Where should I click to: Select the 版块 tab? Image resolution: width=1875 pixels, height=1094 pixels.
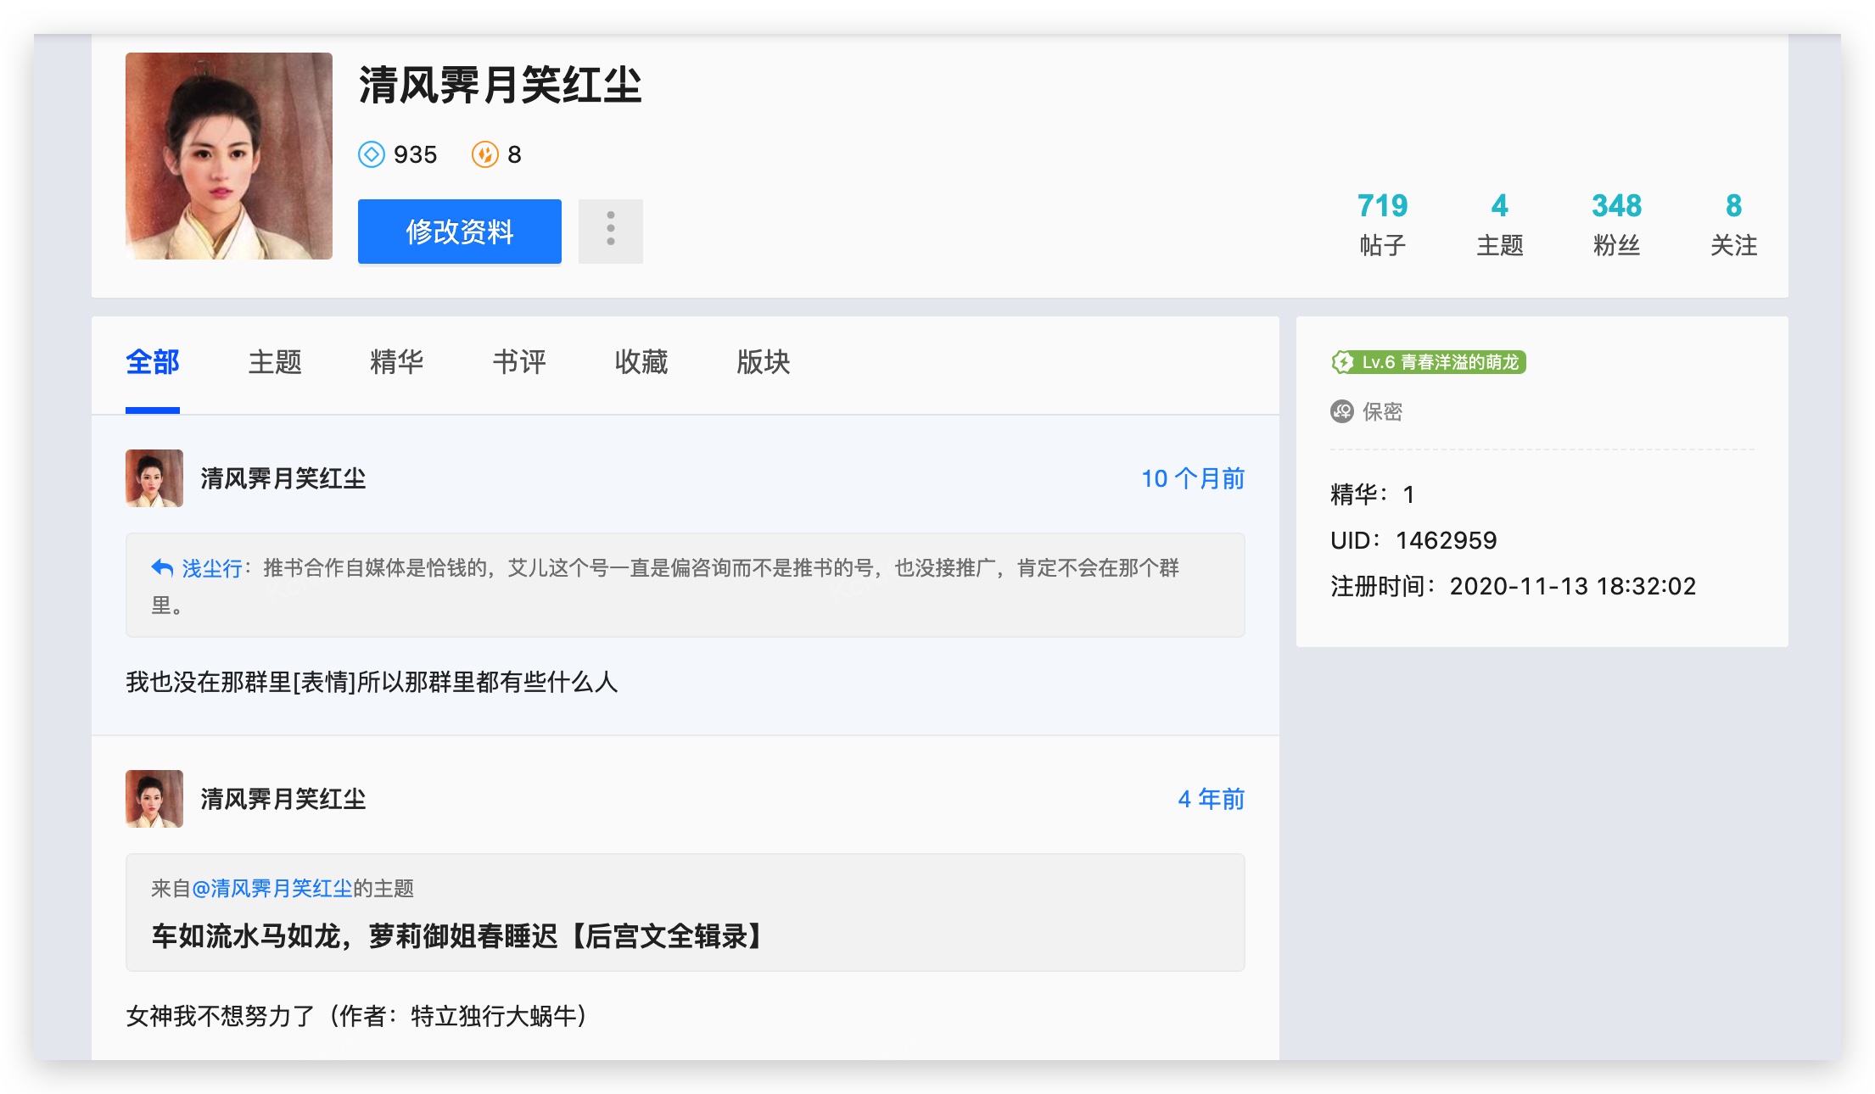[764, 362]
